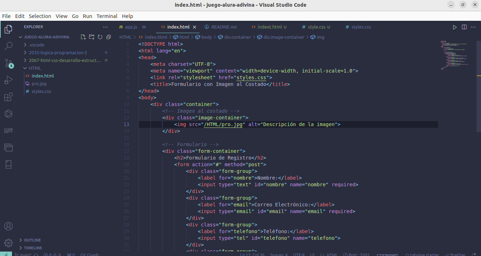481x256 pixels.
Task: Click the 'Formulario de Registro' heading text
Action: tap(218, 158)
